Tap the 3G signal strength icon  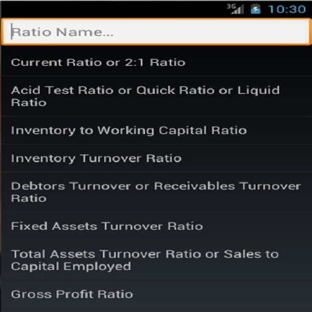point(235,9)
